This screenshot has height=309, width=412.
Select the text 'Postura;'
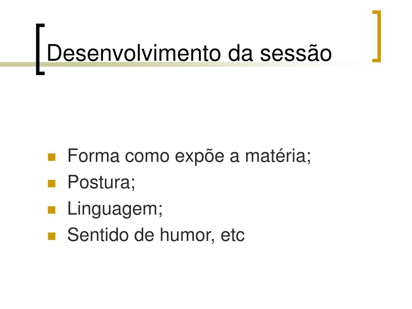[101, 182]
